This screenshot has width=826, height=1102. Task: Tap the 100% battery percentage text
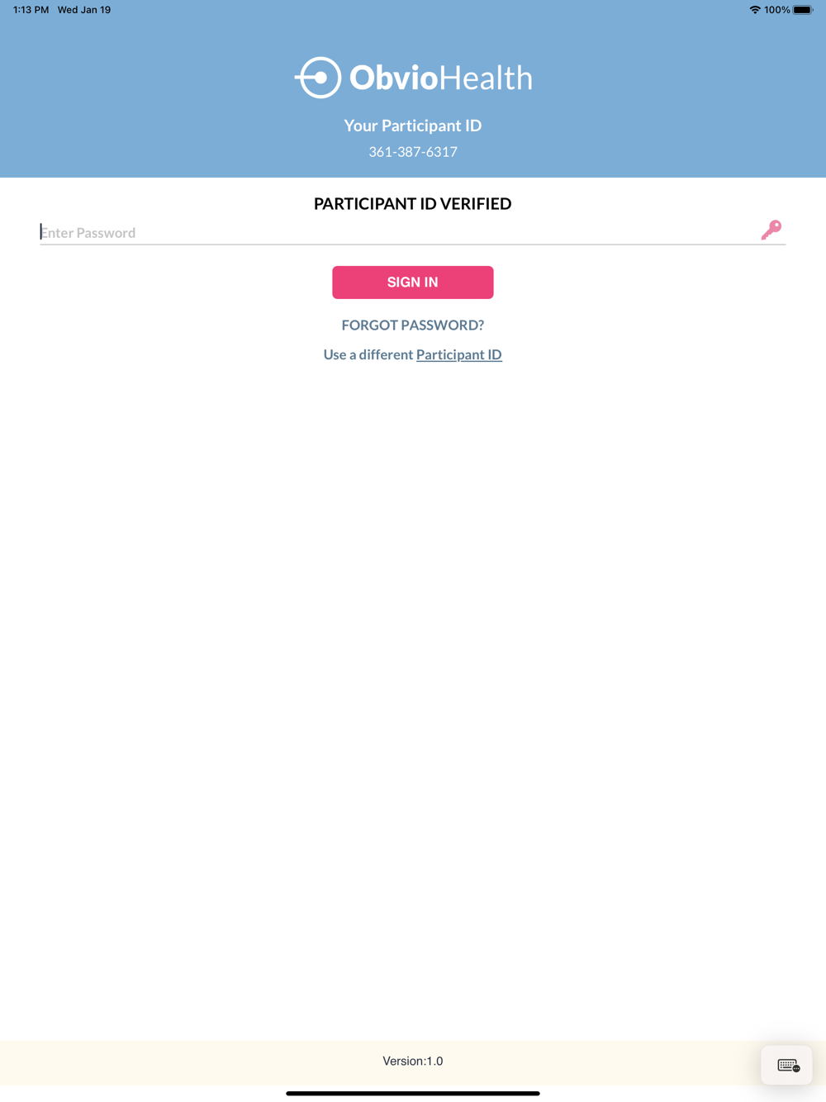776,10
